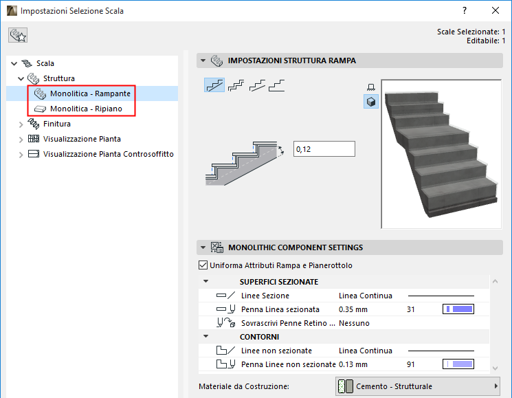Collapse Impostazioni Struttura Rampa panel

203,60
